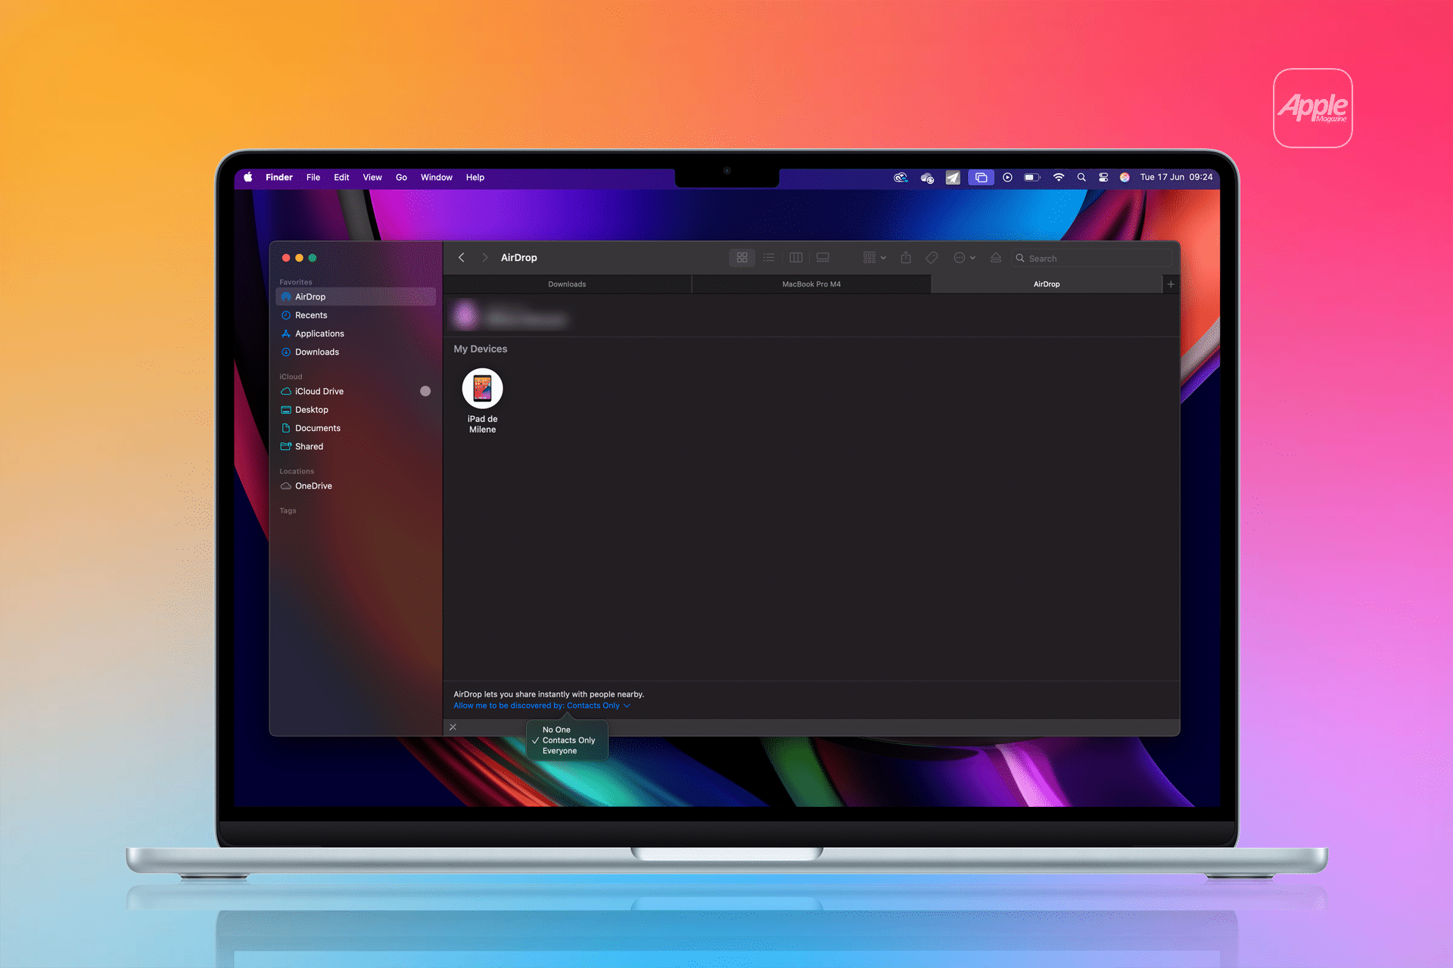Open the 'Allow me to be discovered by' dropdown

tap(542, 706)
